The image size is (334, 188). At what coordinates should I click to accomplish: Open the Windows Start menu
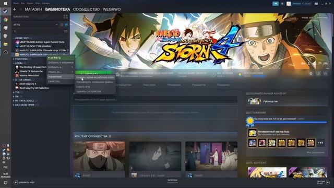(x=6, y=3)
